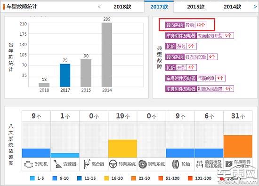This screenshot has height=186, width=259.
Task: Open the 漆面起泡开裂 6个 fault tag
Action: click(x=200, y=35)
